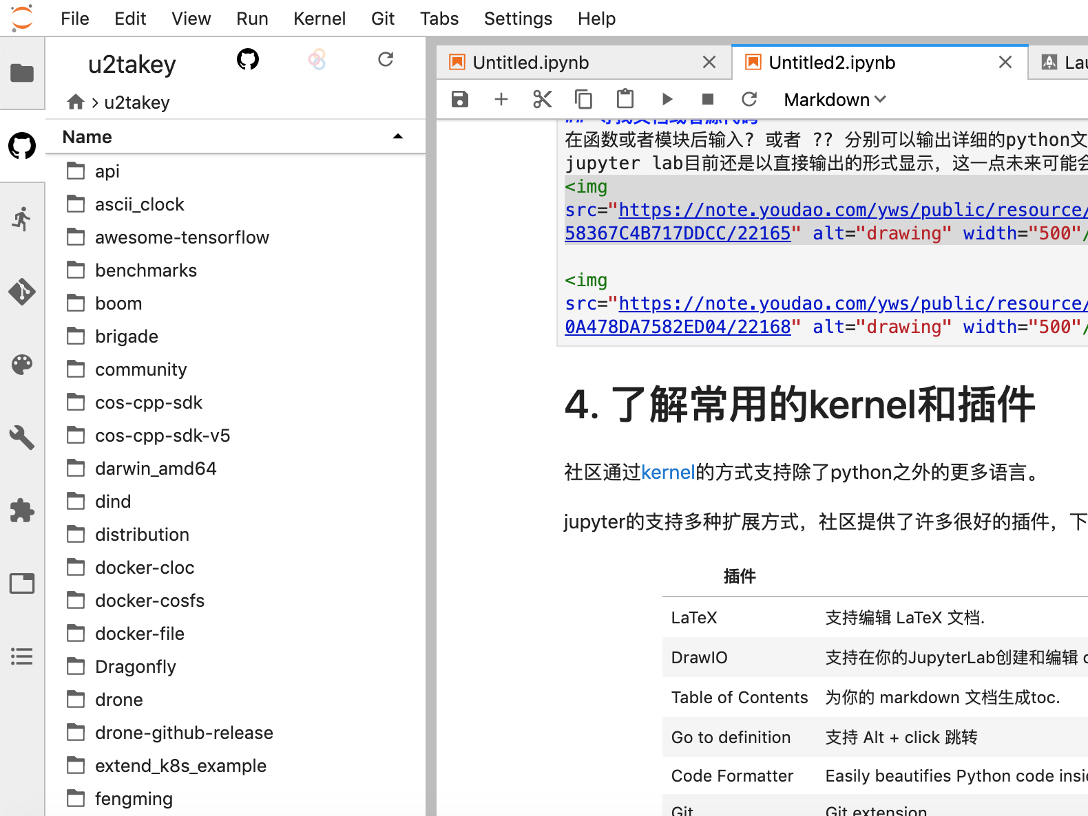Screen dimensions: 1088x816
Task: Open the cos-cpp-sdk-v5 folder
Action: point(236,436)
